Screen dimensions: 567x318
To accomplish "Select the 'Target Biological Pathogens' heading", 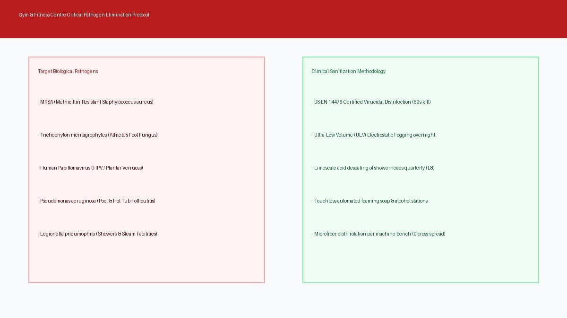I will click(x=68, y=71).
